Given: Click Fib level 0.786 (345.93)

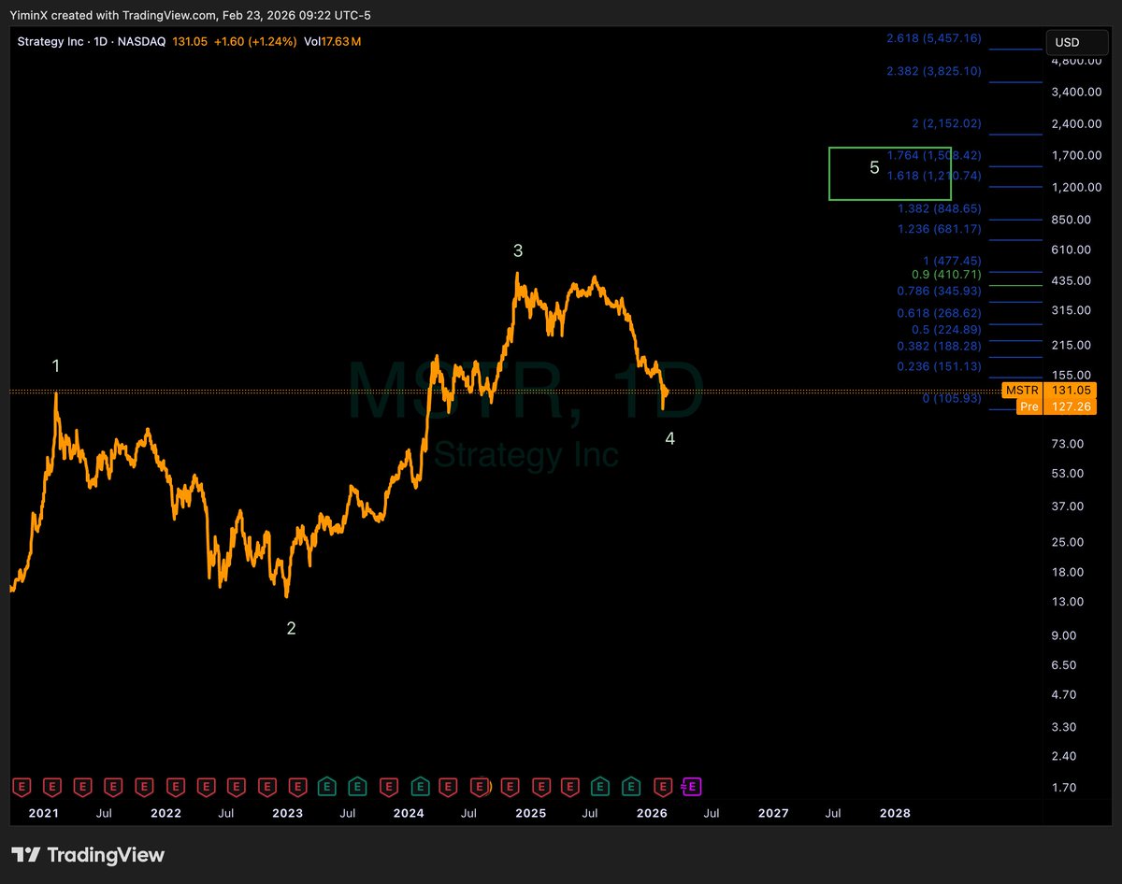Looking at the screenshot, I should pyautogui.click(x=939, y=292).
